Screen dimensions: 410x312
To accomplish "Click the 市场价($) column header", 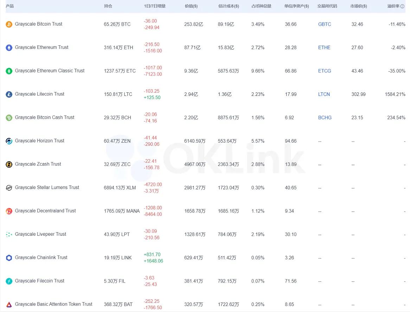I will tap(359, 6).
